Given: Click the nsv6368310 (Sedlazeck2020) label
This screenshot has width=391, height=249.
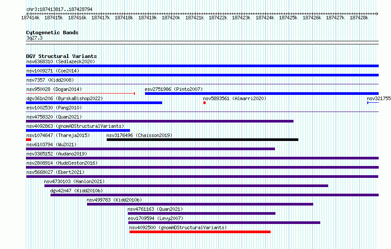Looking at the screenshot, I should pos(61,61).
